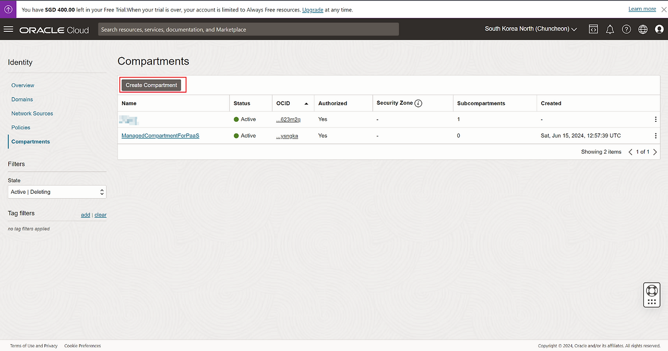668x351 pixels.
Task: Open Policies in the Identity sidebar
Action: coord(21,128)
